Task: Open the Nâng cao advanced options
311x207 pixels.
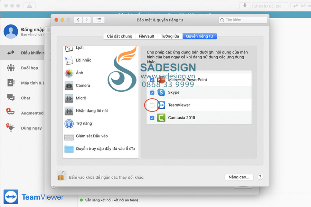Action: 239,177
